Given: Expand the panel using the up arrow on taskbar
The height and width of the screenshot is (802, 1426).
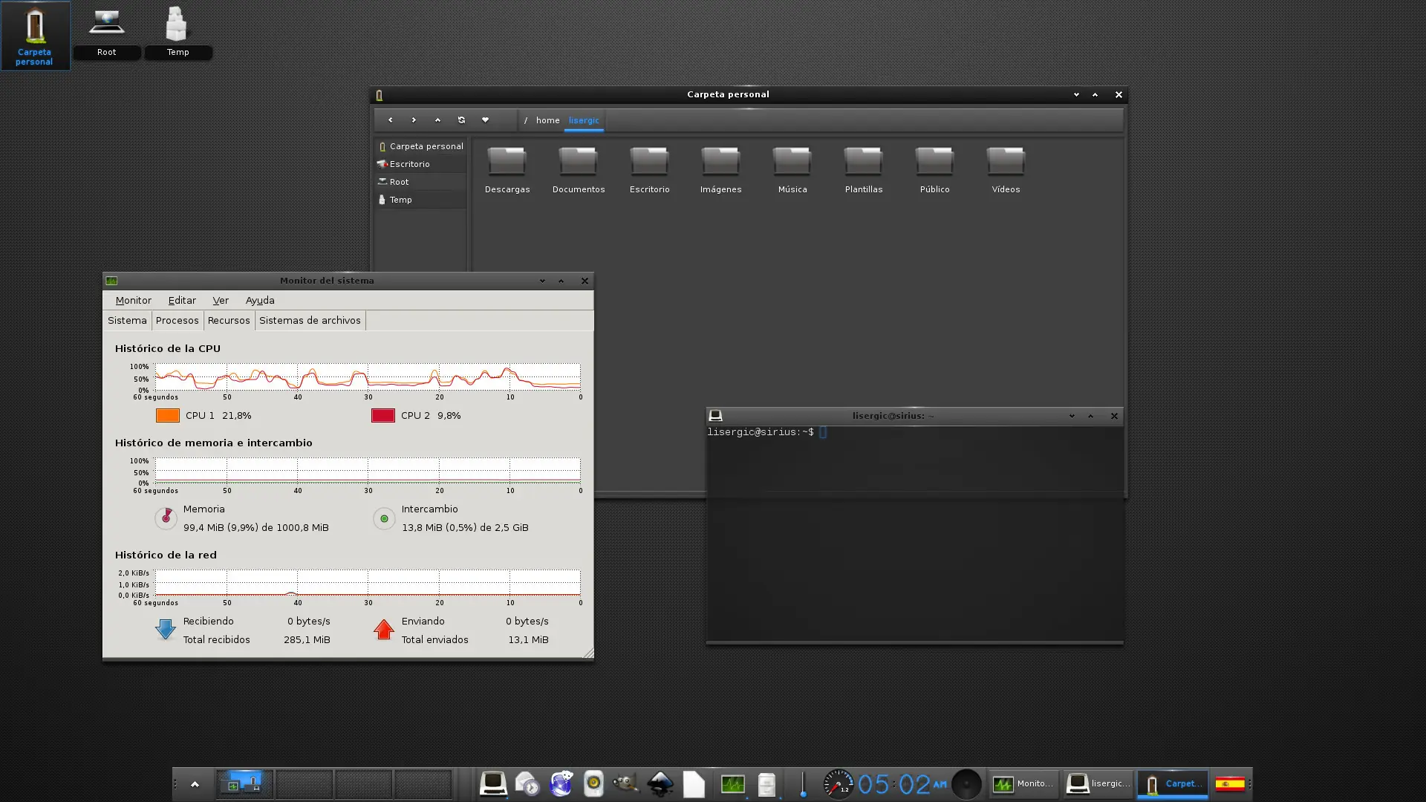Looking at the screenshot, I should pos(194,783).
